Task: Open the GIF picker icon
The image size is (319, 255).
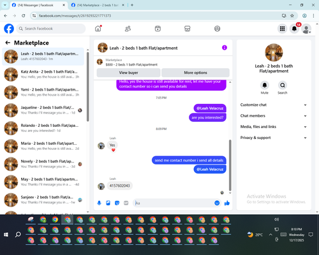Action: 126,203
